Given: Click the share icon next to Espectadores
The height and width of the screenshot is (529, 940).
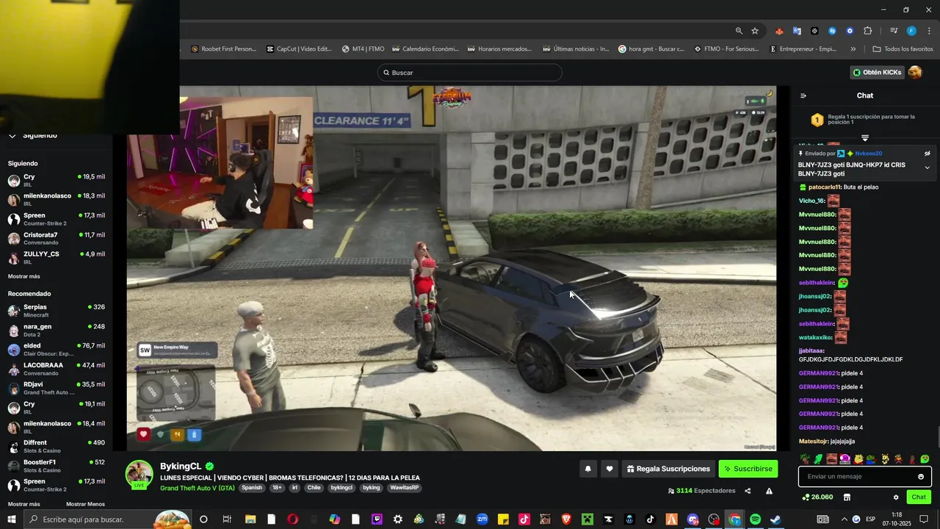Looking at the screenshot, I should tap(748, 491).
